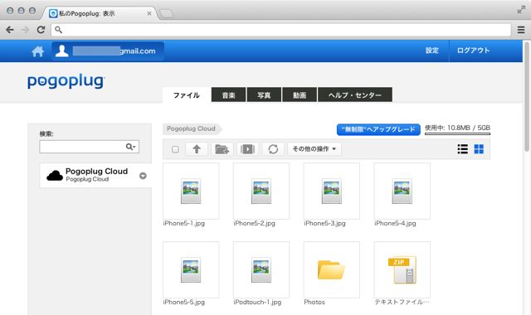Click the slideshow play icon
The image size is (531, 315).
coord(247,149)
